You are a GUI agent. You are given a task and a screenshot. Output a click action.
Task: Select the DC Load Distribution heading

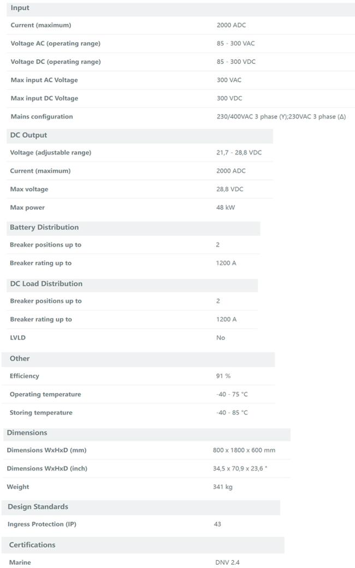tap(46, 284)
